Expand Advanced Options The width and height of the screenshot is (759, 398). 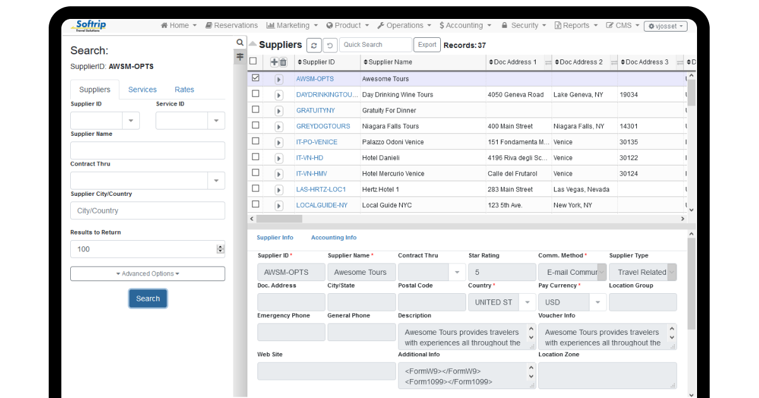pos(147,274)
